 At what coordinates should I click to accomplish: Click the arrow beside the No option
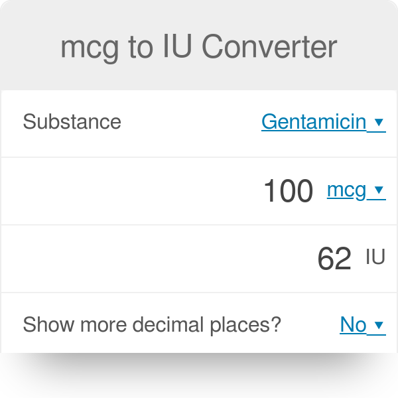click(379, 325)
